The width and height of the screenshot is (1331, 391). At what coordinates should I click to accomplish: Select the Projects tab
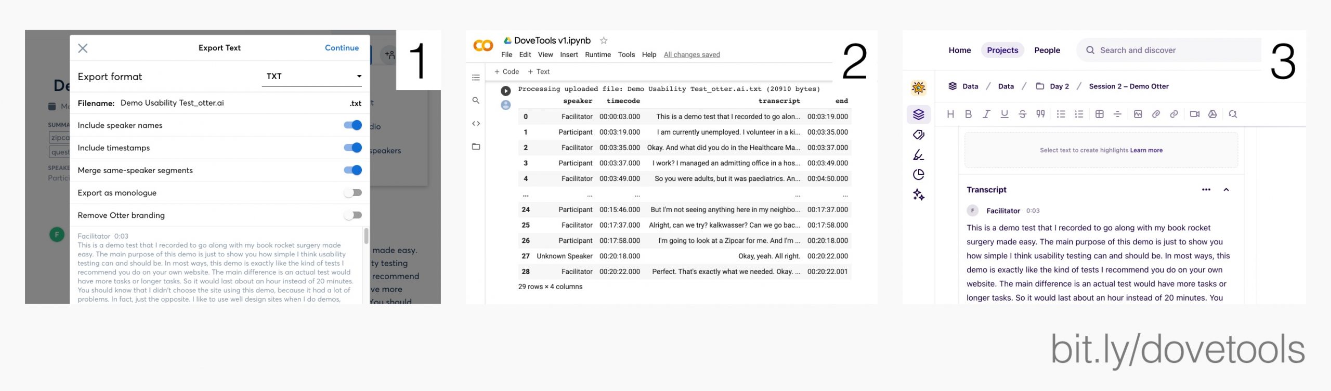coord(1002,50)
